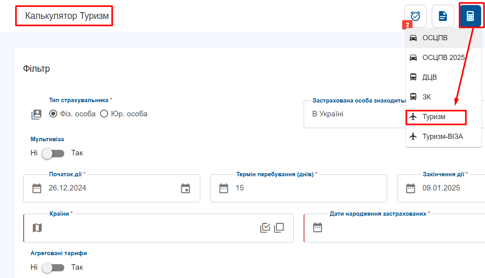Toggle the Мультивіза switch
Image resolution: width=485 pixels, height=278 pixels.
53,153
